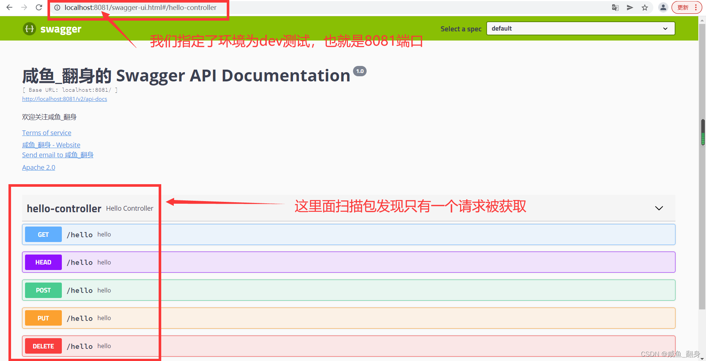
Task: Open translate page icon
Action: (615, 7)
